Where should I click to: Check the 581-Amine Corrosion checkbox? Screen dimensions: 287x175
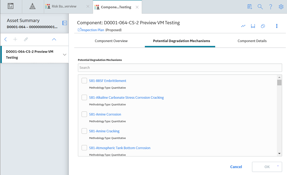(x=84, y=114)
